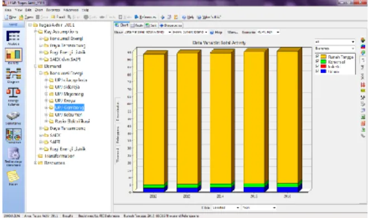Click the red PowerPoint export icon on right strip

click(x=363, y=123)
